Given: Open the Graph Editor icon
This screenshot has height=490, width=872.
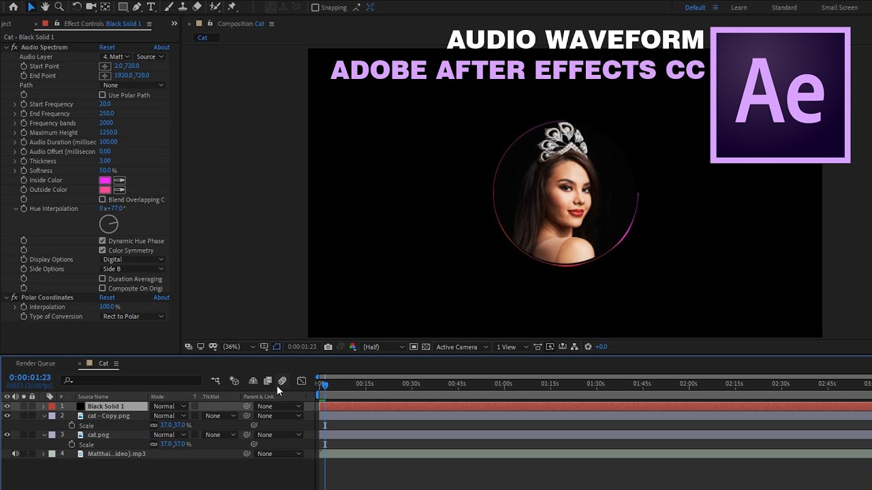Looking at the screenshot, I should (302, 380).
